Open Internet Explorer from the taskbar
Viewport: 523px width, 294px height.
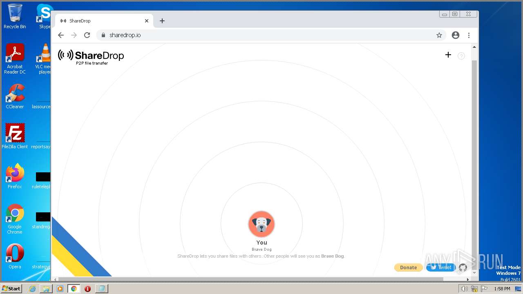coord(32,289)
